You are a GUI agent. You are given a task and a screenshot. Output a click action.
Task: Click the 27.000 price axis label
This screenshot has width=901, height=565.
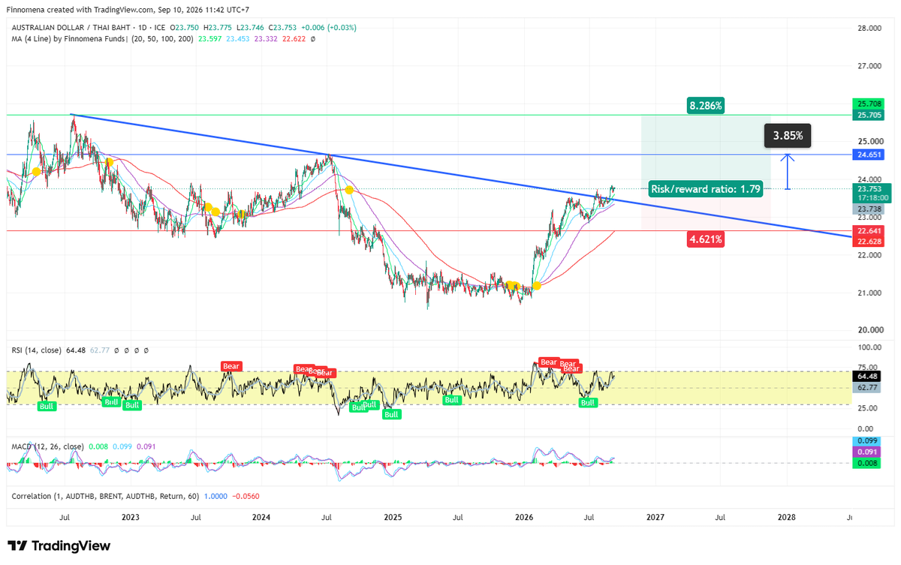click(869, 66)
